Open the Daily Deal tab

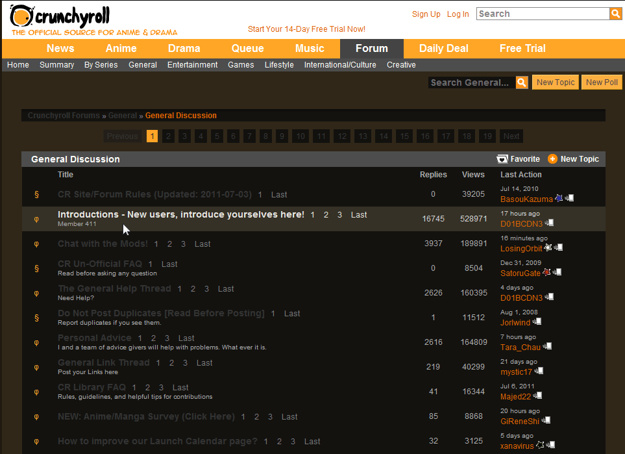click(444, 48)
